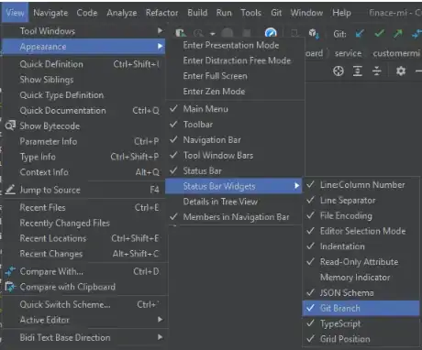Toggle Status Bar visibility
The image size is (422, 350).
[235, 170]
